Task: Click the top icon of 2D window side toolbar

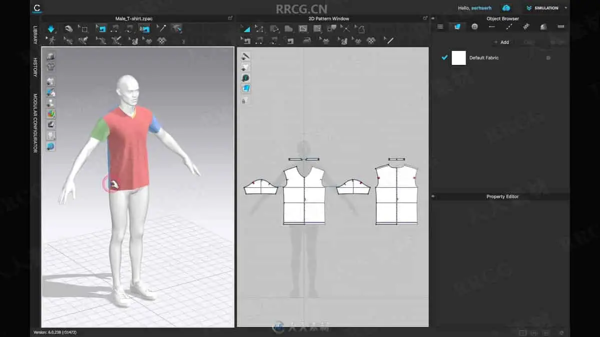Action: [245, 56]
